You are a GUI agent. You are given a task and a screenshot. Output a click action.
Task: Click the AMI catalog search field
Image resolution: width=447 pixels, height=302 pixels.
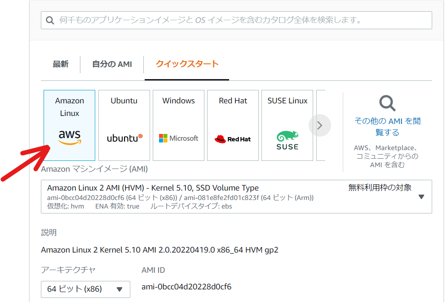(236, 20)
